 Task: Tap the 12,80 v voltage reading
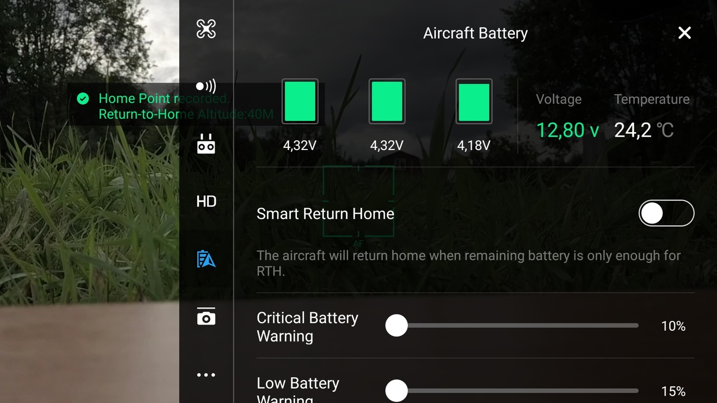click(x=567, y=130)
